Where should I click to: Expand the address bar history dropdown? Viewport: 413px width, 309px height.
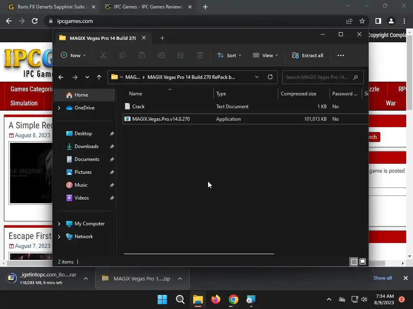[257, 77]
